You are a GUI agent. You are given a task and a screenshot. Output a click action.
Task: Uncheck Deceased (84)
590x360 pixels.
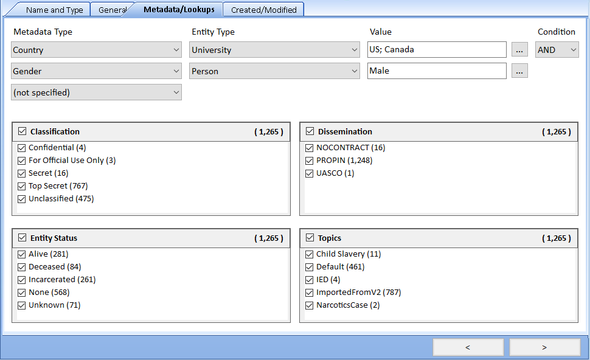coord(22,267)
